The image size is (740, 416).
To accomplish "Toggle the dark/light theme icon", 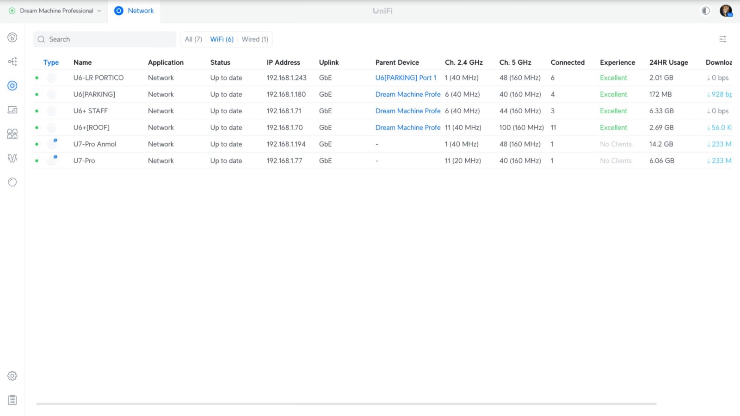I will pyautogui.click(x=706, y=11).
